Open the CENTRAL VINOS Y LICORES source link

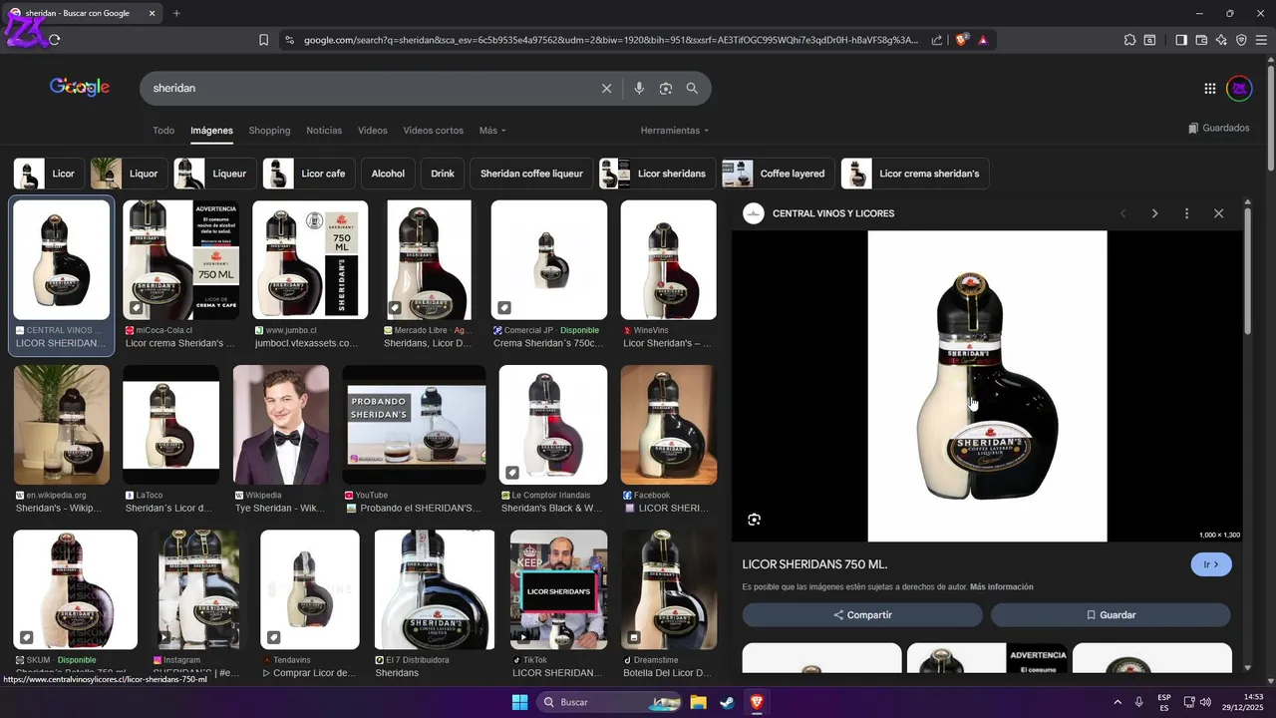tap(833, 213)
